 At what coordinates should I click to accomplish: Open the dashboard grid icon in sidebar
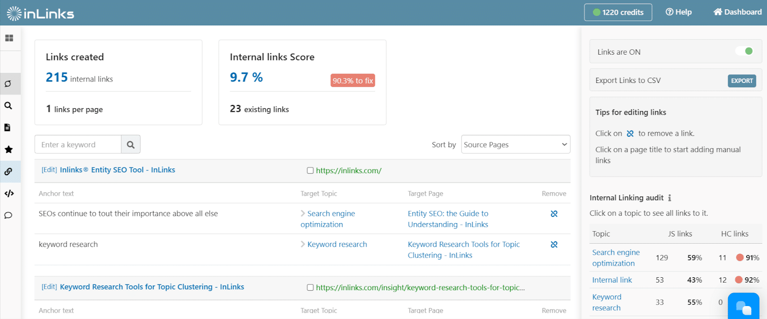(x=9, y=38)
